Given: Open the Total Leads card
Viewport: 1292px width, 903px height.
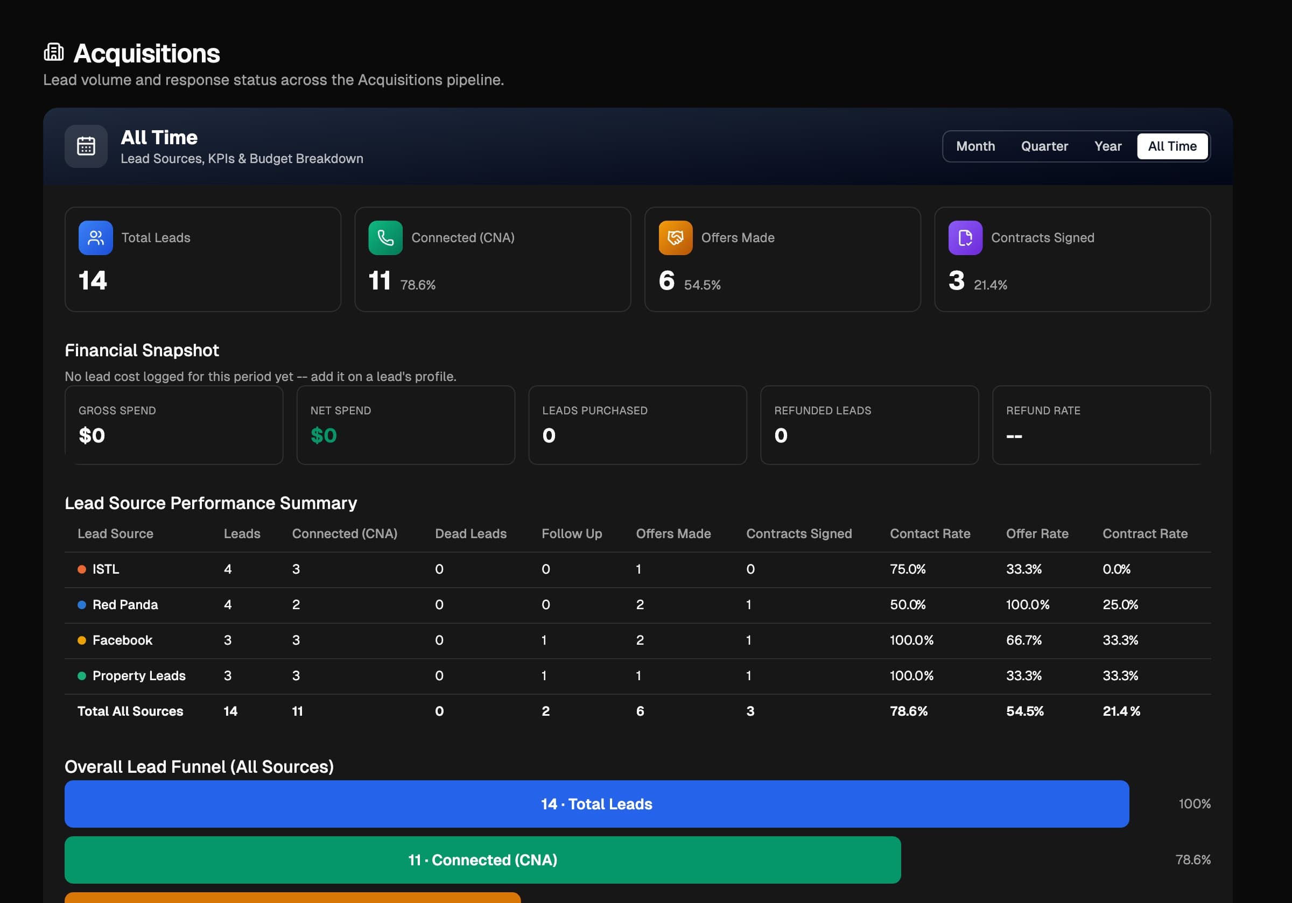Looking at the screenshot, I should 202,259.
